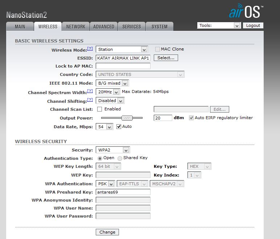Viewport: 280px width, 239px height.
Task: Click the WPA User Name field
Action: coord(123,208)
